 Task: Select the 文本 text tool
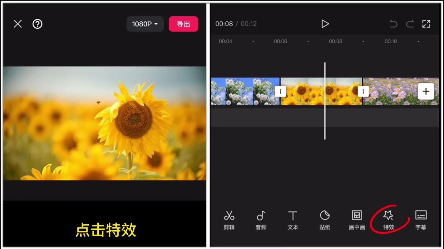pos(293,219)
